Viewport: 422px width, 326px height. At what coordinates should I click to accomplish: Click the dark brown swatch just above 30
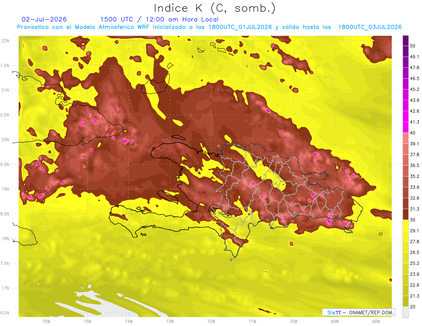click(405, 214)
